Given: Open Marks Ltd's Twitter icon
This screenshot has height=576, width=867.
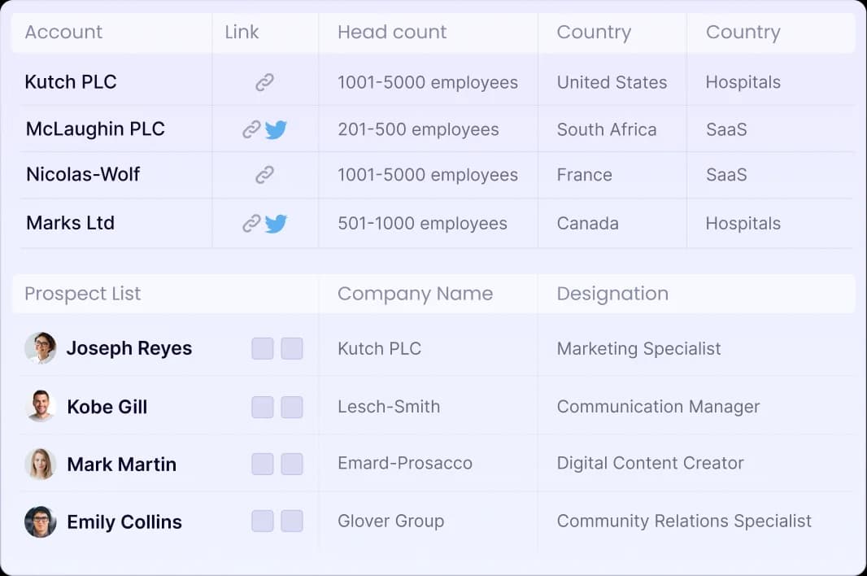Looking at the screenshot, I should click(x=277, y=223).
